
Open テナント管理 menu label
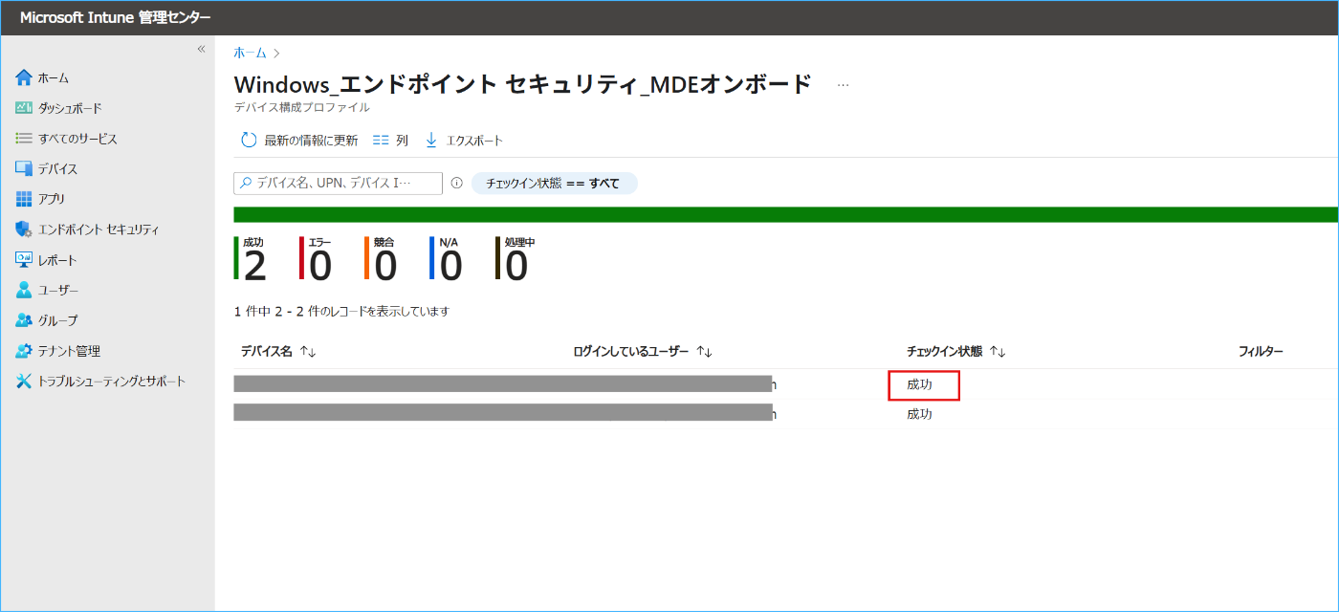[69, 351]
